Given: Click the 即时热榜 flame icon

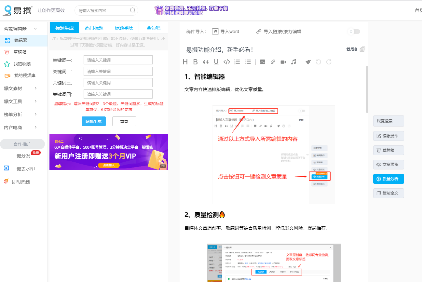Looking at the screenshot, I should coord(6,181).
